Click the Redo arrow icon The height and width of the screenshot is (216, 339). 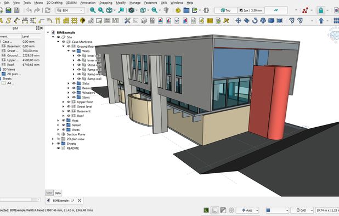(x=37, y=10)
